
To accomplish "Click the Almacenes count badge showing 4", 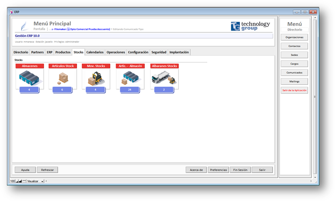I will [29, 90].
